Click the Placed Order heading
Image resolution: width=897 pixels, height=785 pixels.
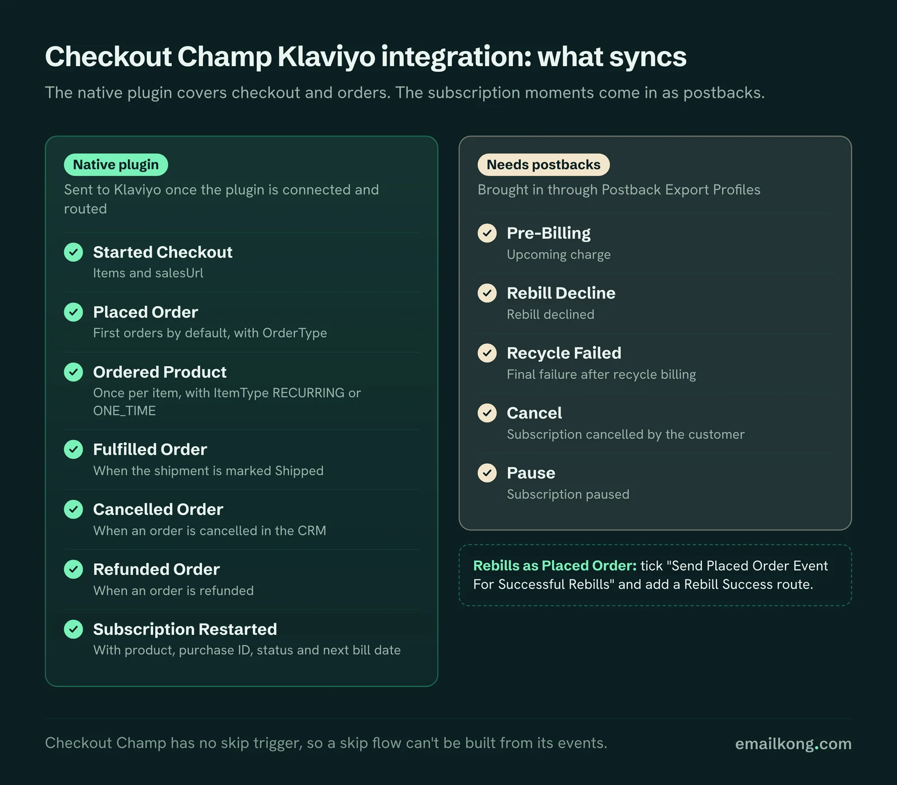pyautogui.click(x=145, y=312)
